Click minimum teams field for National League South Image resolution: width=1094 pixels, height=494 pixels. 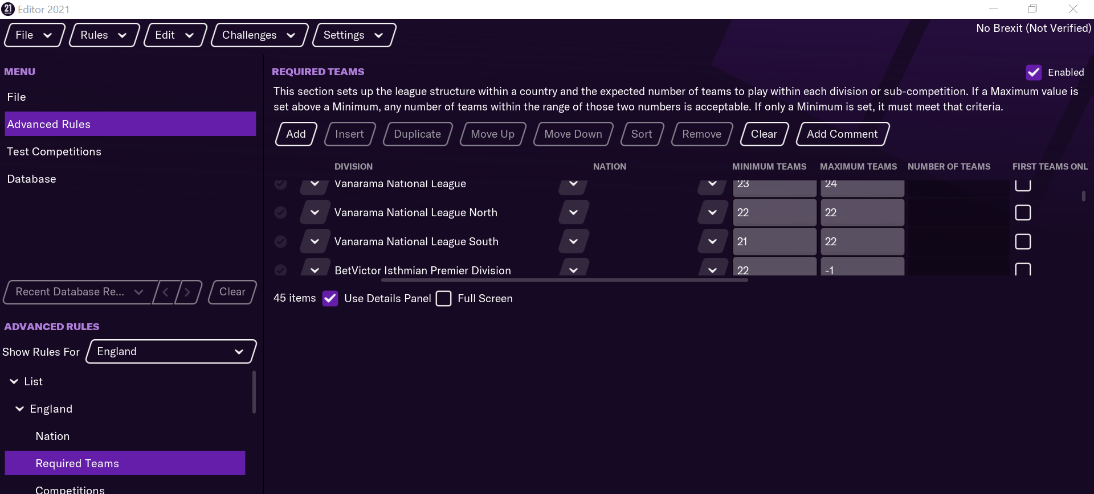click(x=774, y=242)
